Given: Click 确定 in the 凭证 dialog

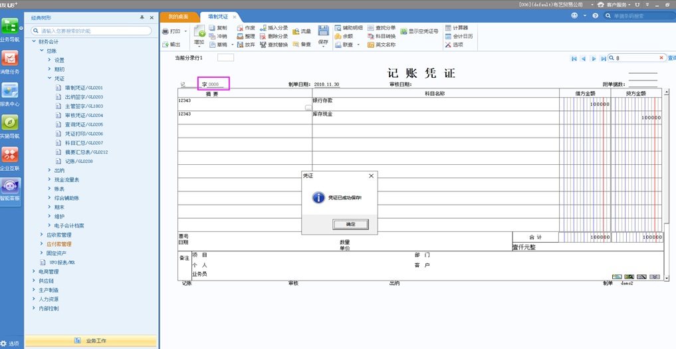Looking at the screenshot, I should coord(350,224).
